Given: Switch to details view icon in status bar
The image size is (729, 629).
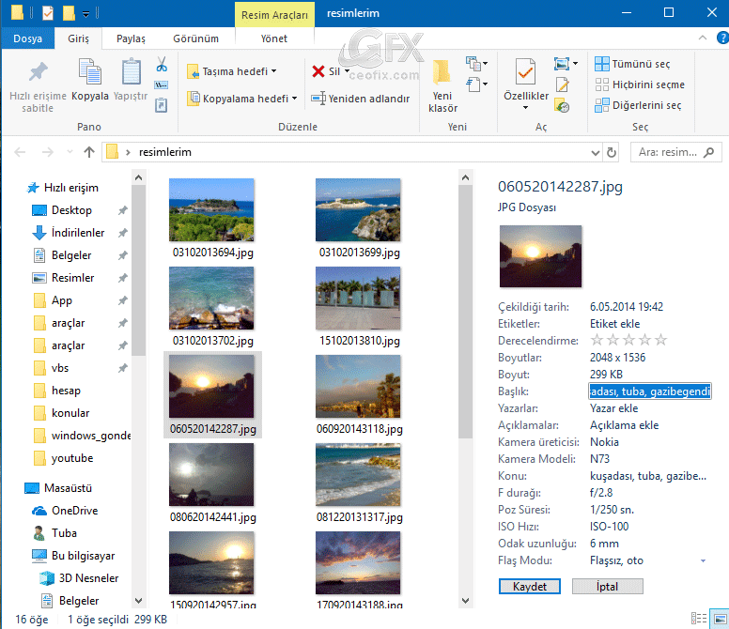Looking at the screenshot, I should [699, 619].
